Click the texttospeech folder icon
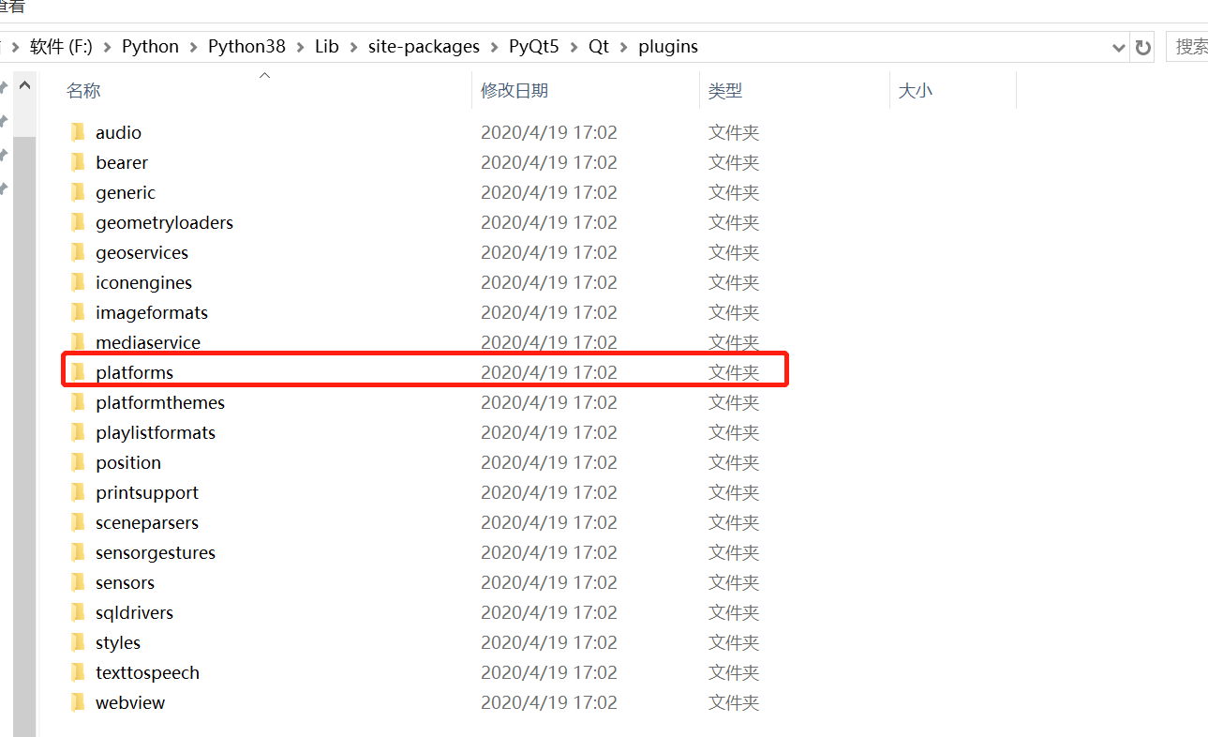This screenshot has height=737, width=1208. pos(78,672)
